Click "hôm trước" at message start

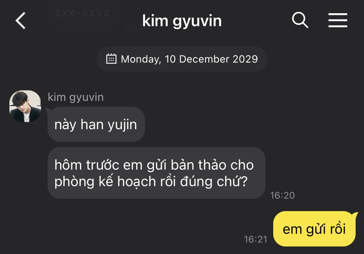(87, 165)
